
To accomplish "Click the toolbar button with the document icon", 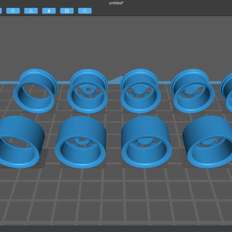I will (13, 11).
